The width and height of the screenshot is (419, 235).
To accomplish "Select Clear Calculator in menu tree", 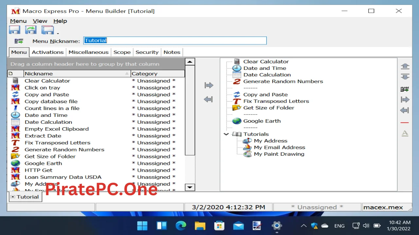I will click(266, 62).
